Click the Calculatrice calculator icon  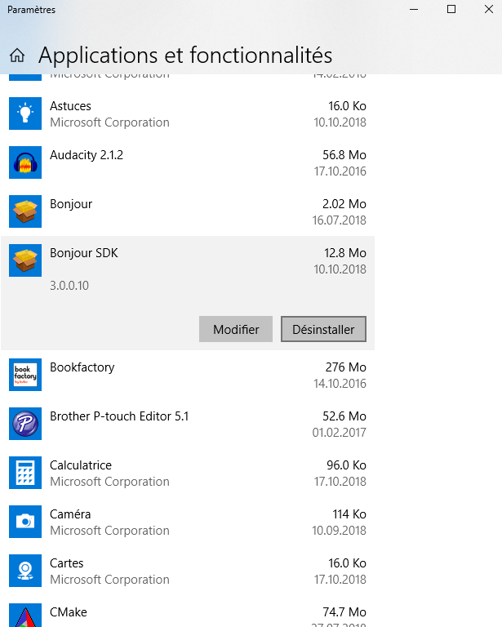pyautogui.click(x=25, y=473)
